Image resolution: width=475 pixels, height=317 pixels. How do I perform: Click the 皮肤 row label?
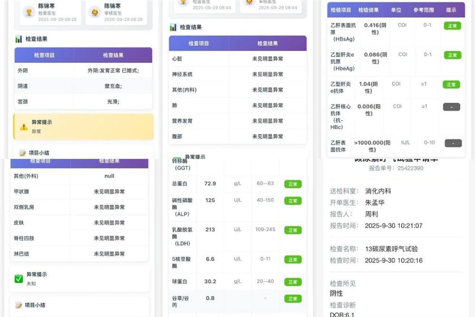click(x=19, y=223)
